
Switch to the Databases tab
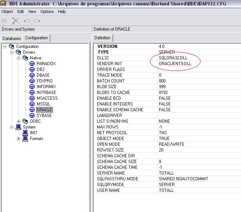coord(12,38)
